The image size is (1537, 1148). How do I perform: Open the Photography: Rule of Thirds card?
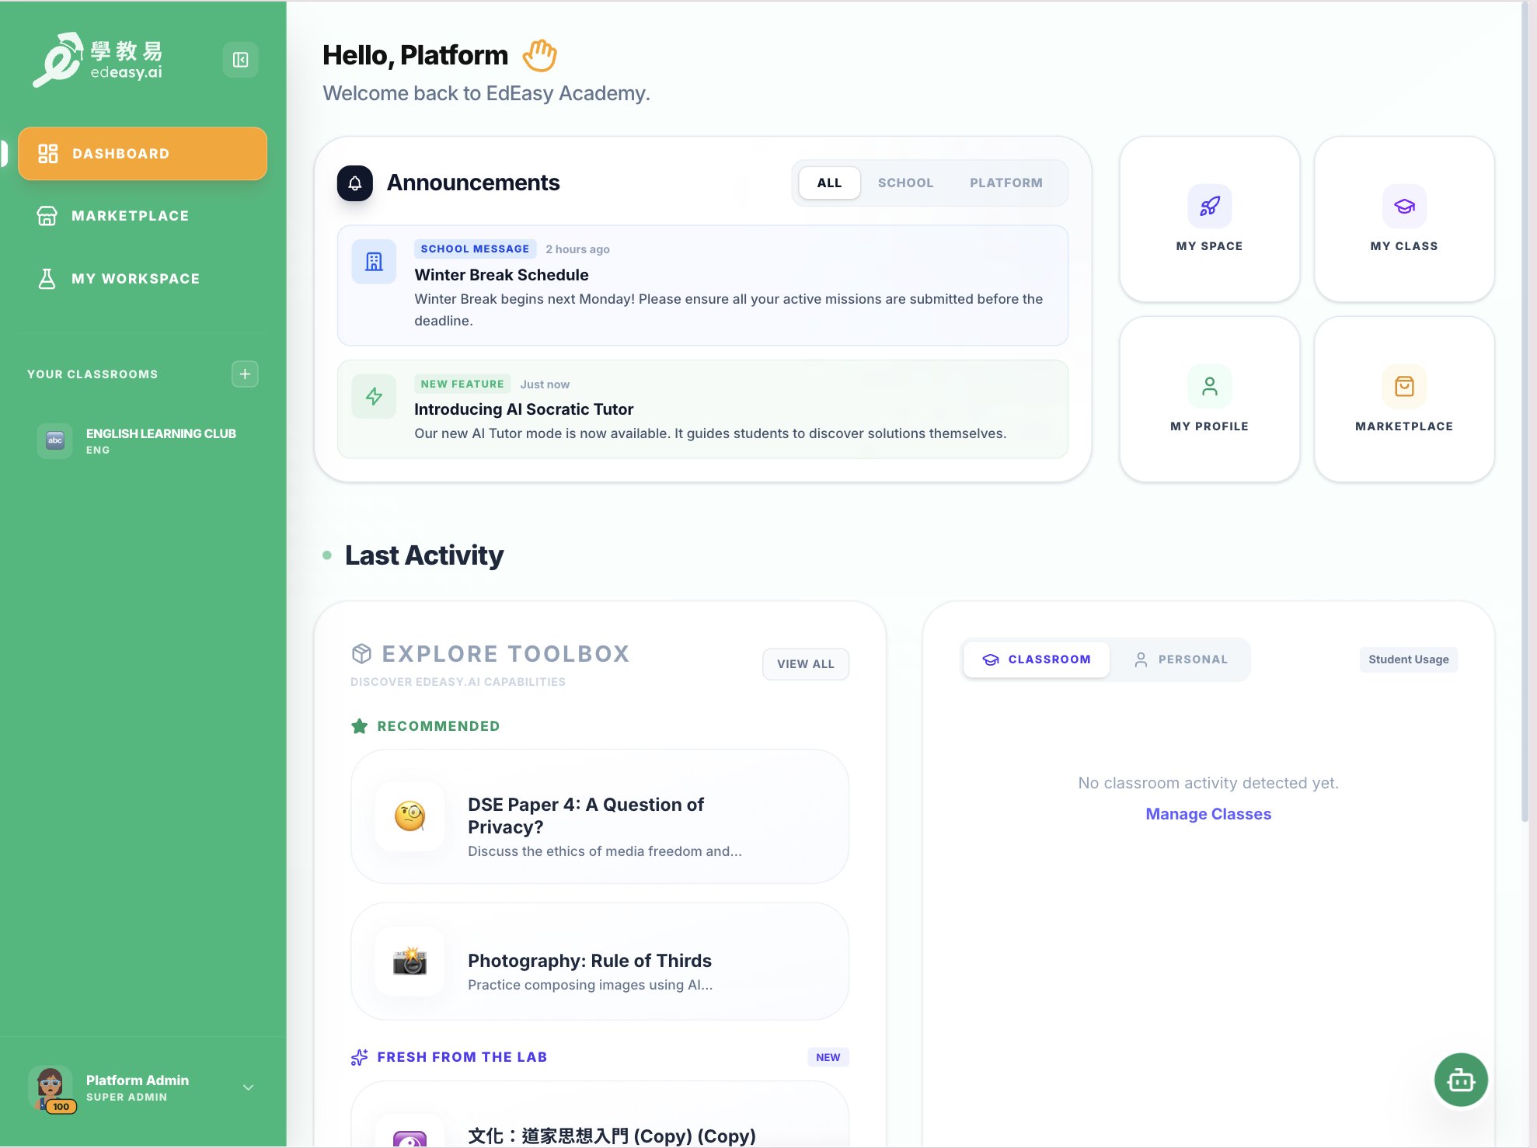(599, 962)
